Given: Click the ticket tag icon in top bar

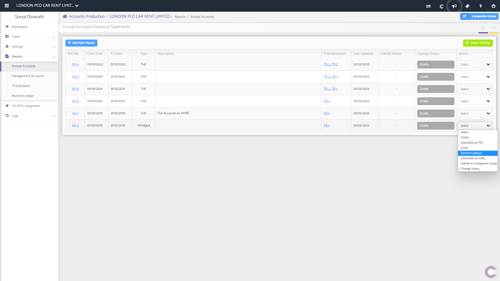Looking at the screenshot, I should (467, 6).
